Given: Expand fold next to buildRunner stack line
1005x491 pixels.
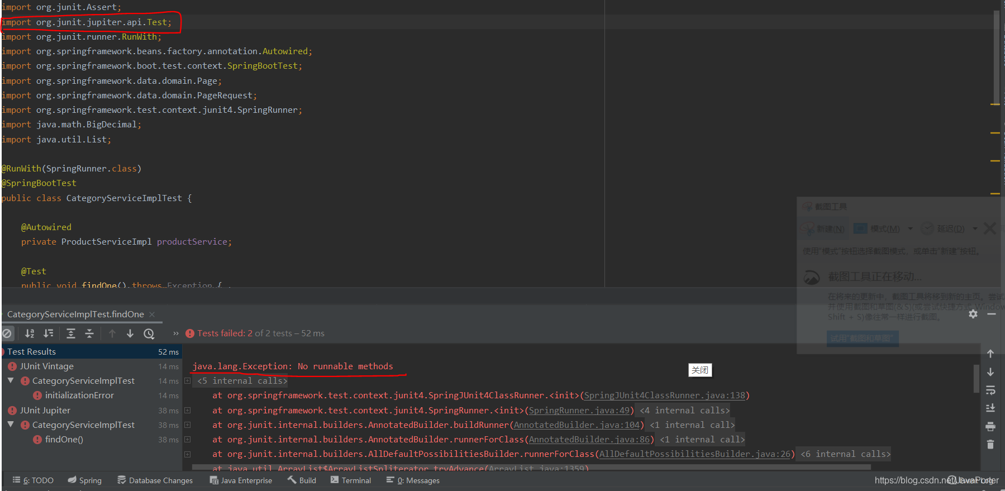Looking at the screenshot, I should 188,425.
